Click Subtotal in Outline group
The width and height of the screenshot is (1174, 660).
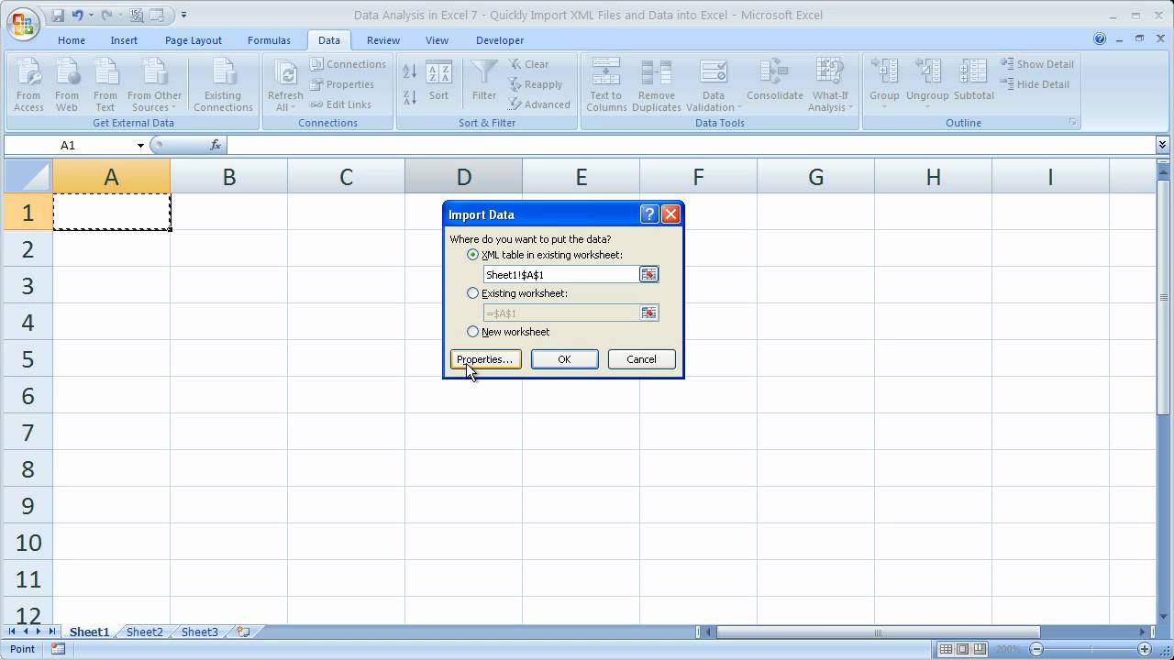point(974,81)
